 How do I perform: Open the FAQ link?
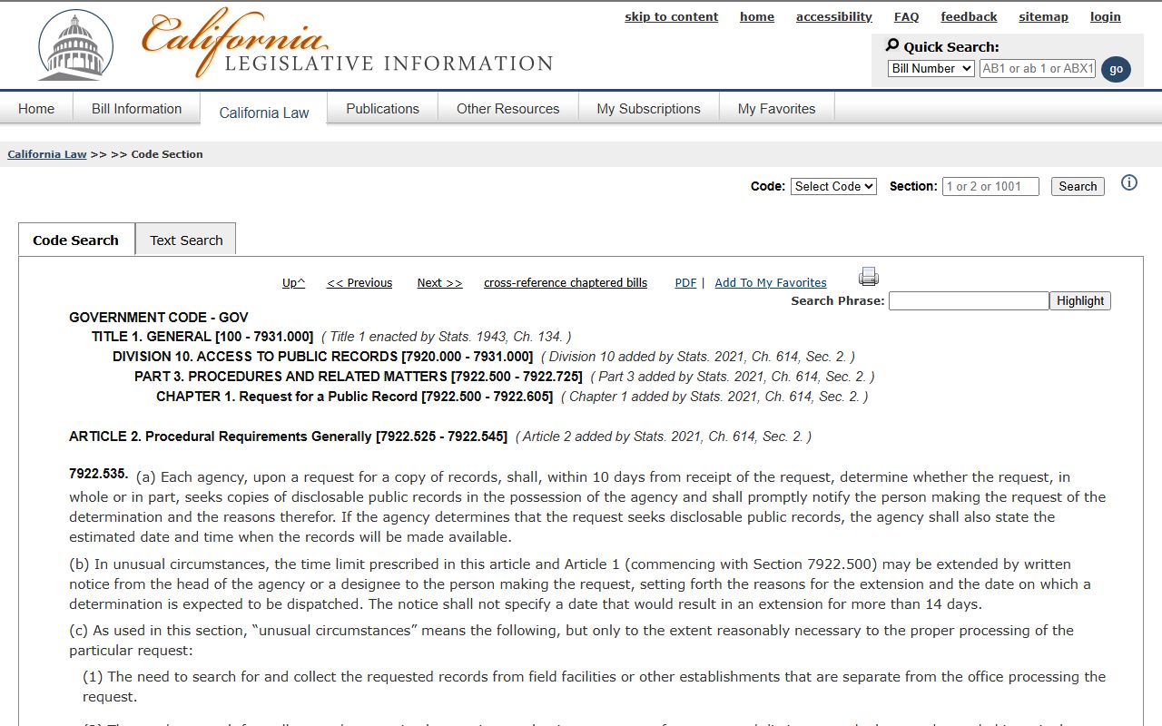tap(907, 16)
